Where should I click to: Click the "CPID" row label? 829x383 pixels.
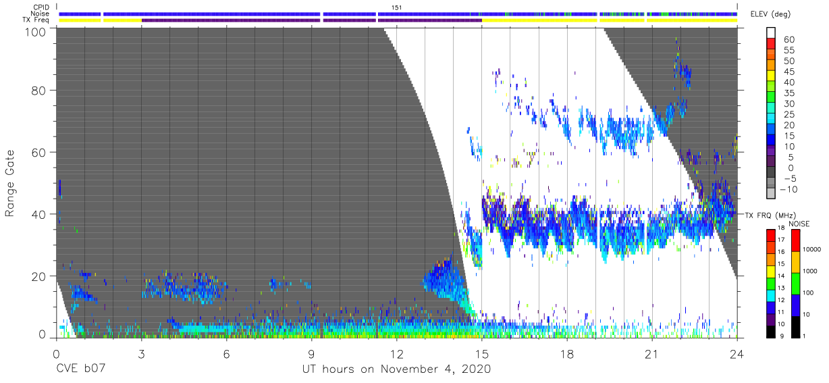(42, 7)
